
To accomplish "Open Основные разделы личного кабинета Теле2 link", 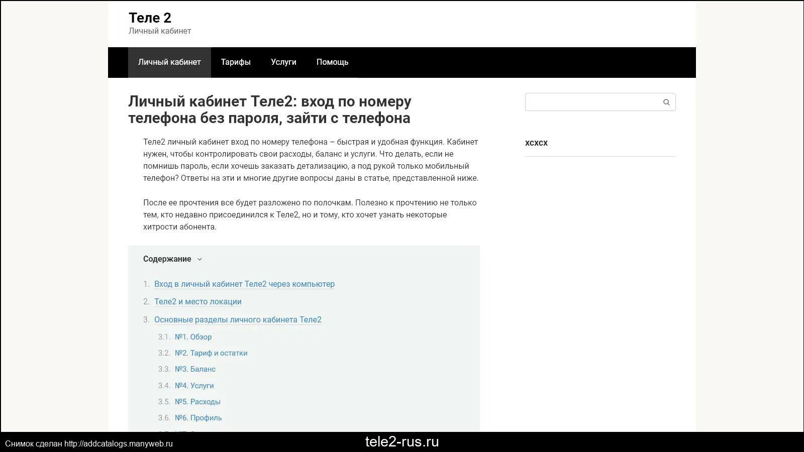I will click(238, 320).
